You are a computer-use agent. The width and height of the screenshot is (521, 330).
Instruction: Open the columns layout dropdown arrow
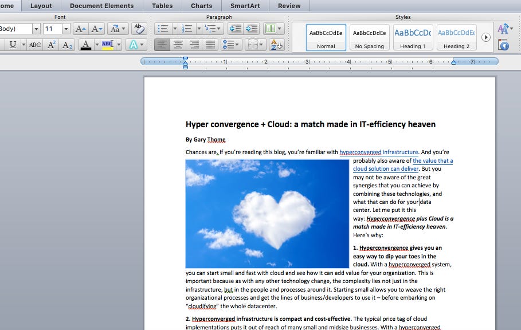pyautogui.click(x=279, y=28)
